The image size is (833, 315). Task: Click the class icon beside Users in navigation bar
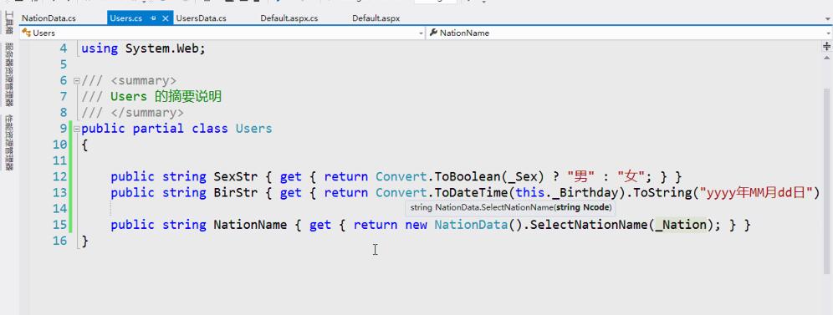[x=27, y=33]
